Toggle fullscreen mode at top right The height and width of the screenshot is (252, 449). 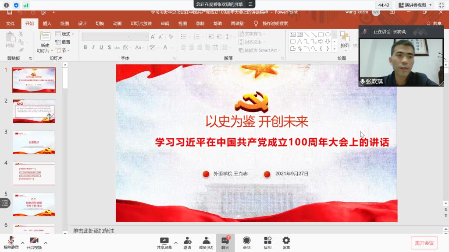click(x=442, y=5)
